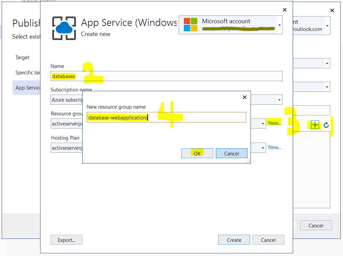Close the New resource group name popup
The height and width of the screenshot is (256, 343).
tap(245, 97)
